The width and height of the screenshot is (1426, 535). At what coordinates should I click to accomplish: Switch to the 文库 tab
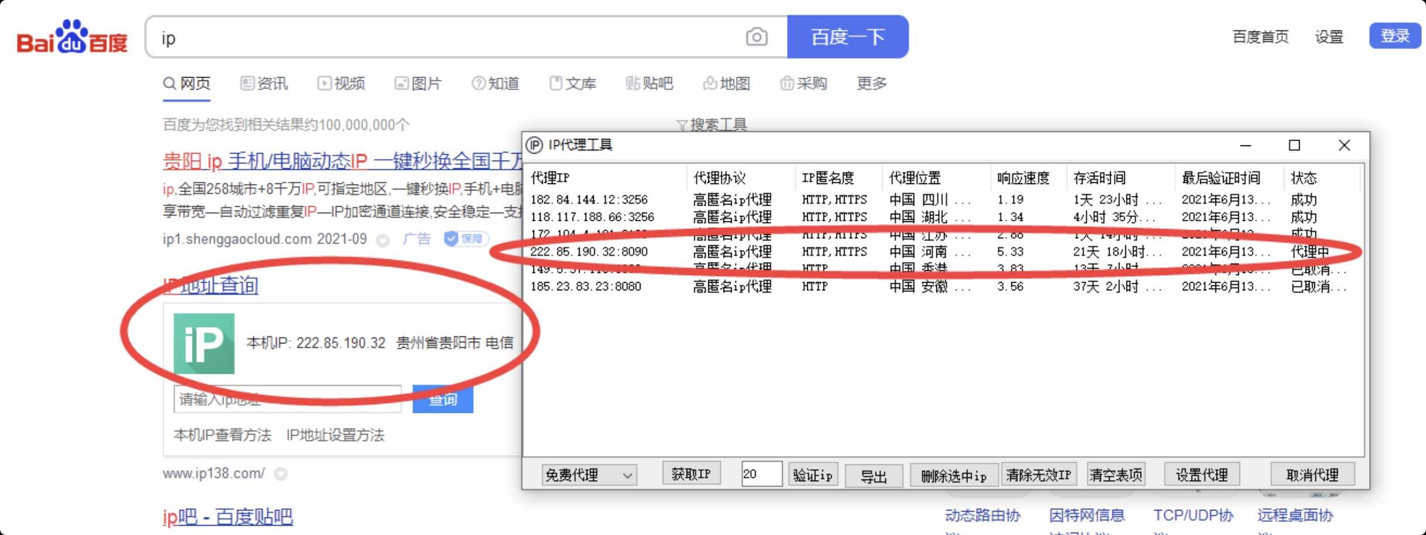point(573,84)
